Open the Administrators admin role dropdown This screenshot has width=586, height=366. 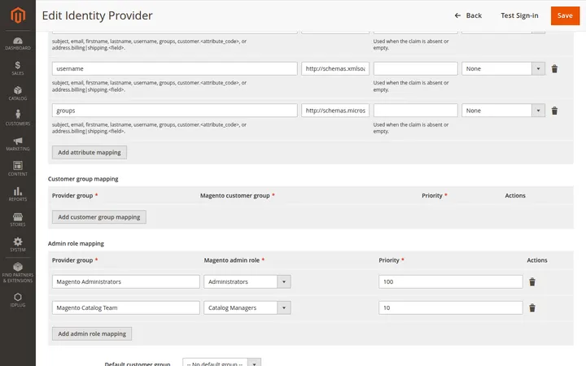coord(247,281)
